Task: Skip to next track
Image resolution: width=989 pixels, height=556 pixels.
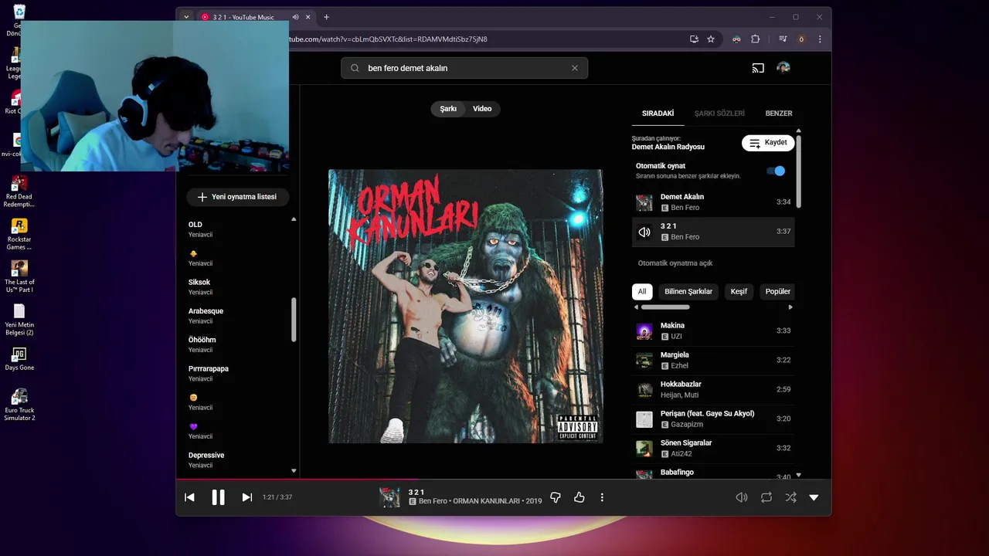Action: pos(246,497)
